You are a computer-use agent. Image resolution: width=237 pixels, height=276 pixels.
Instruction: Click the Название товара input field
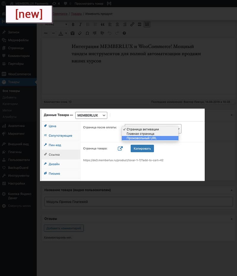138,202
